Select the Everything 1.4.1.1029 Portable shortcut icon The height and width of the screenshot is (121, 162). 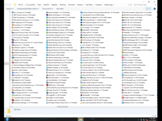13,25
